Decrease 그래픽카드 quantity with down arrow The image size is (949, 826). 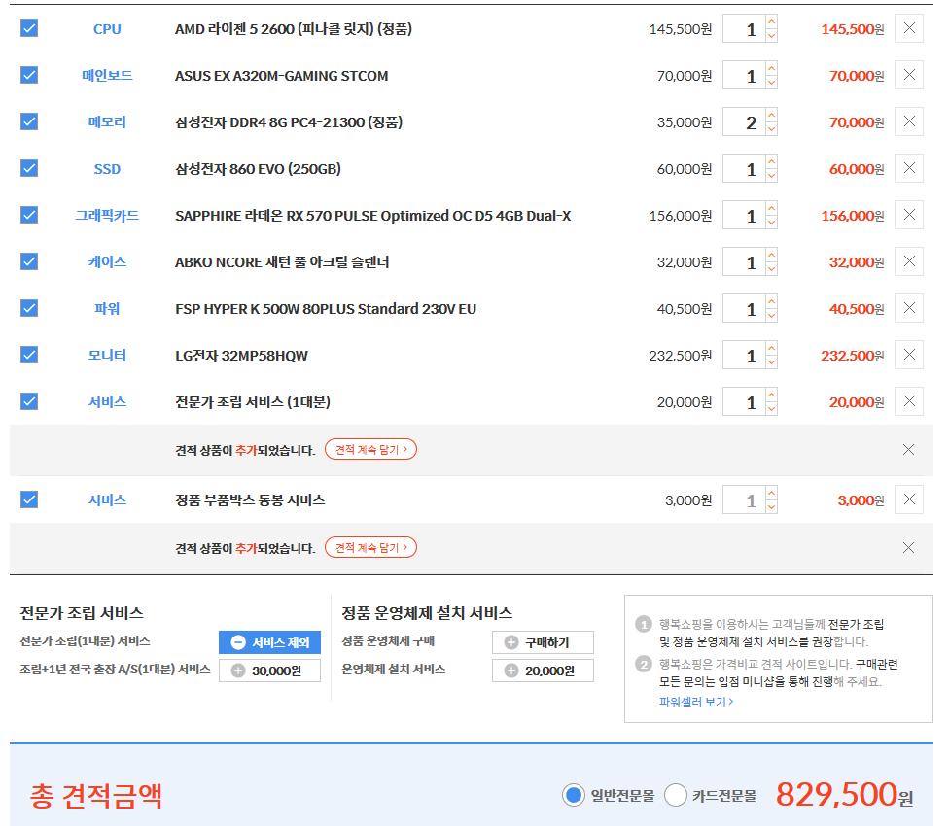(771, 222)
